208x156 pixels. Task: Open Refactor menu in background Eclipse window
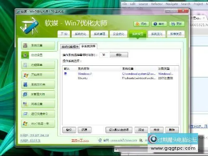[157, 4]
